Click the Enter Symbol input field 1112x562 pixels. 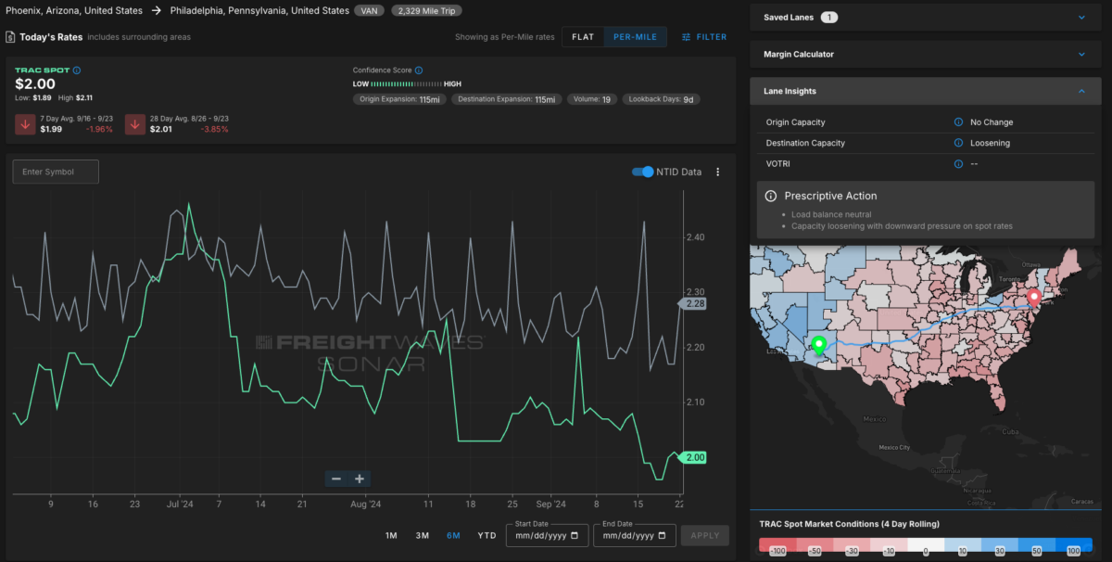pyautogui.click(x=56, y=172)
